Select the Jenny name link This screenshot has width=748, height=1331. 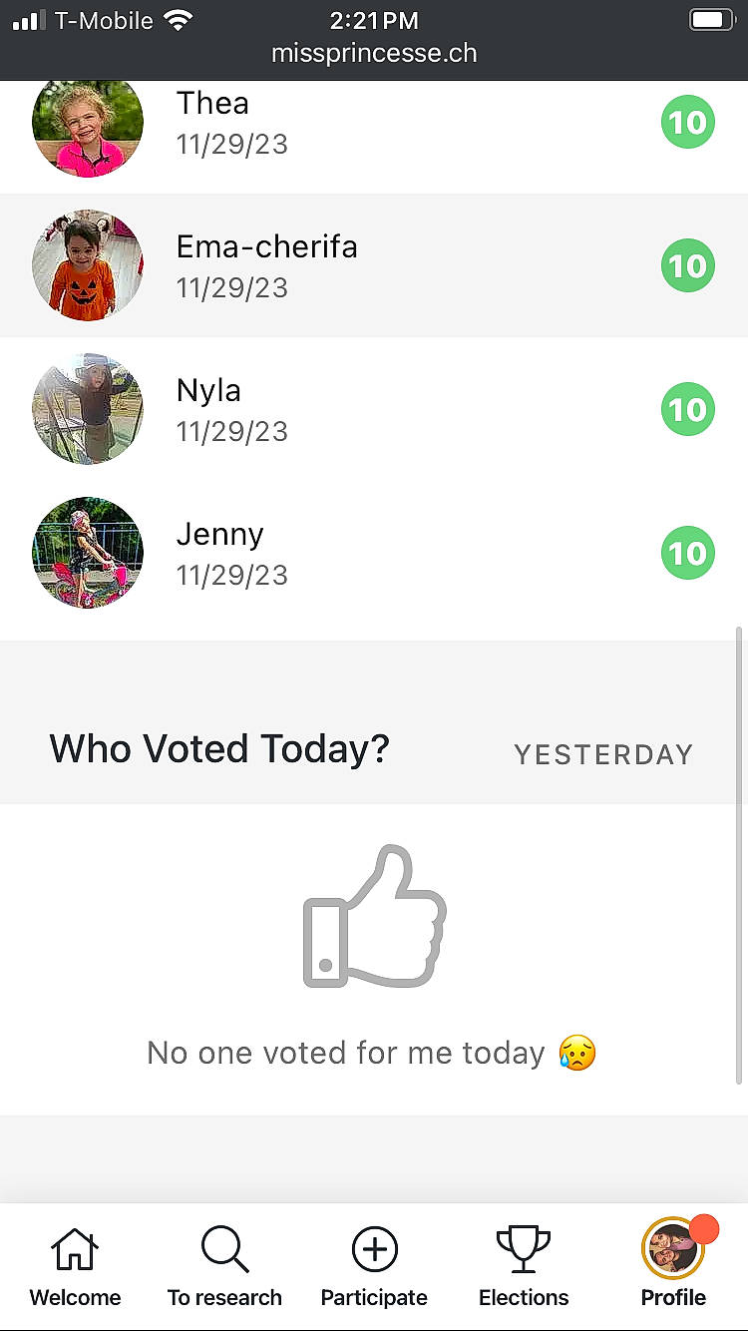[219, 535]
